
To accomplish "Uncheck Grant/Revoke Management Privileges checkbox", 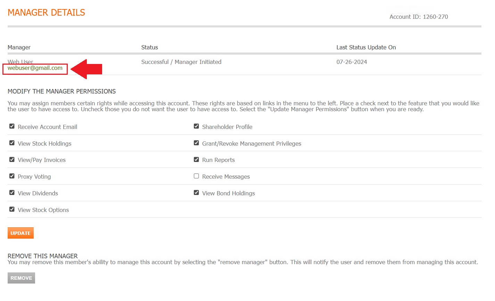I will [196, 143].
